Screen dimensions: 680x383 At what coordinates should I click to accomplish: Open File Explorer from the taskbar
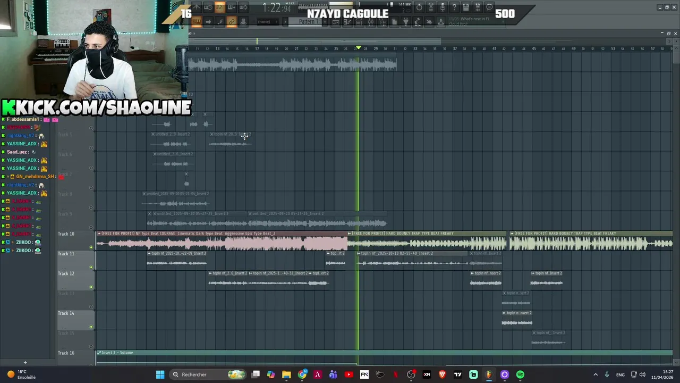point(286,374)
